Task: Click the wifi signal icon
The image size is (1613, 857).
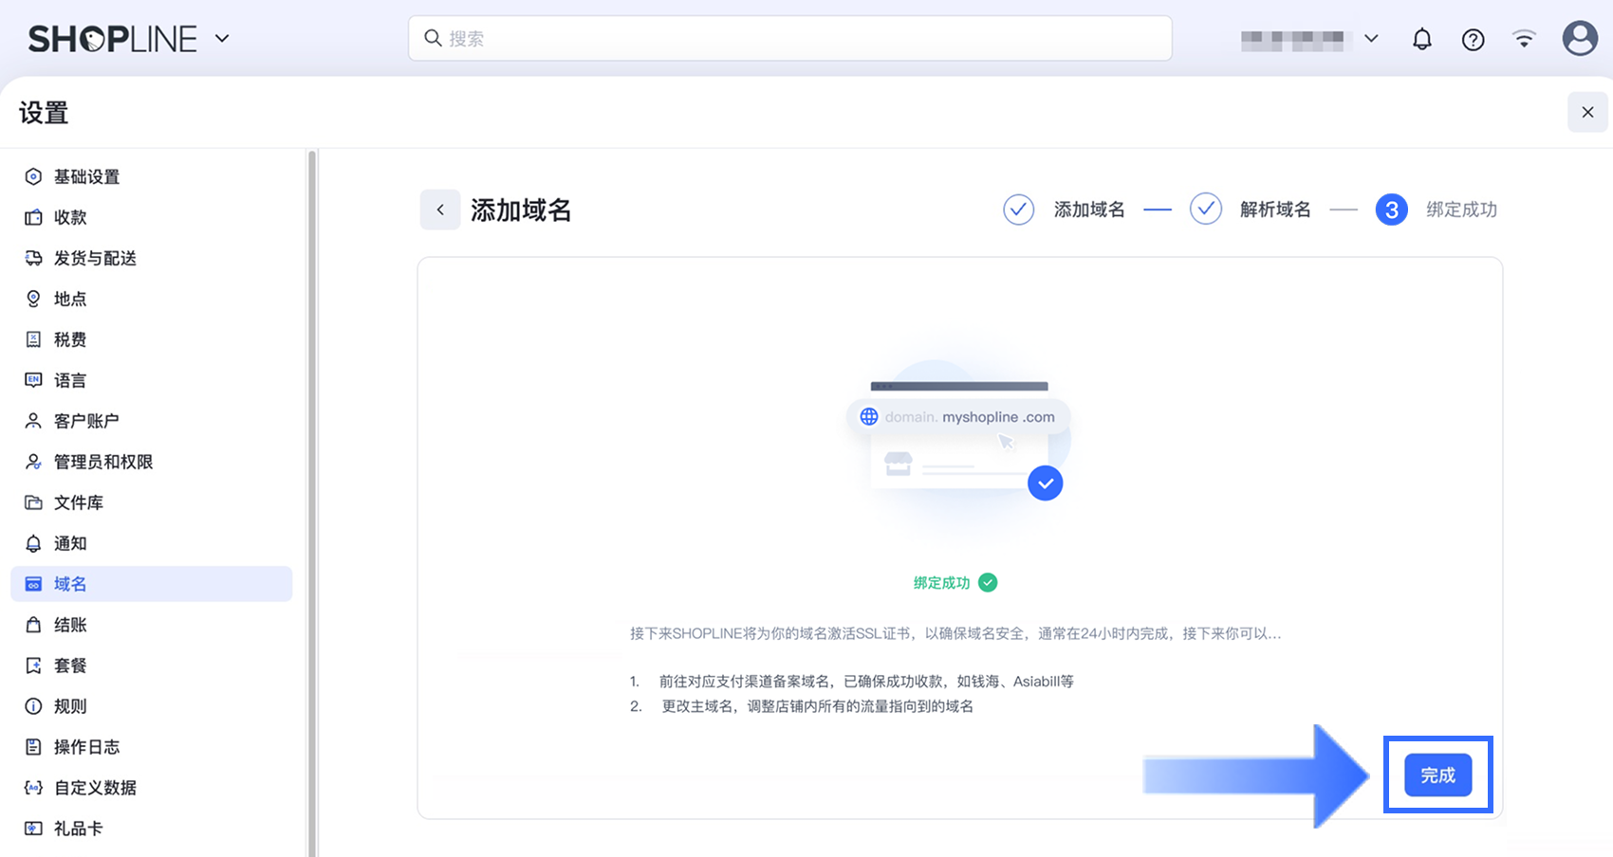Action: tap(1524, 39)
